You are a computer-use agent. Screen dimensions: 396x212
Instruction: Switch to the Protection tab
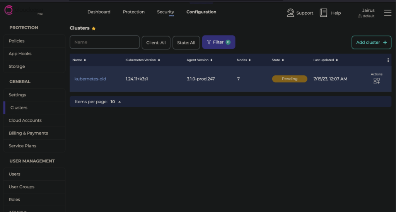pos(134,12)
